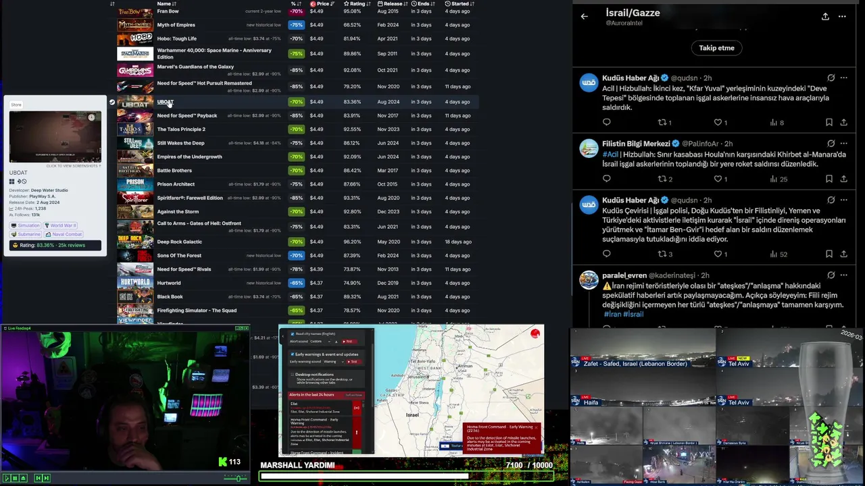Play the Live Feed video
Viewport: 865px width, 486px height.
coord(7,478)
